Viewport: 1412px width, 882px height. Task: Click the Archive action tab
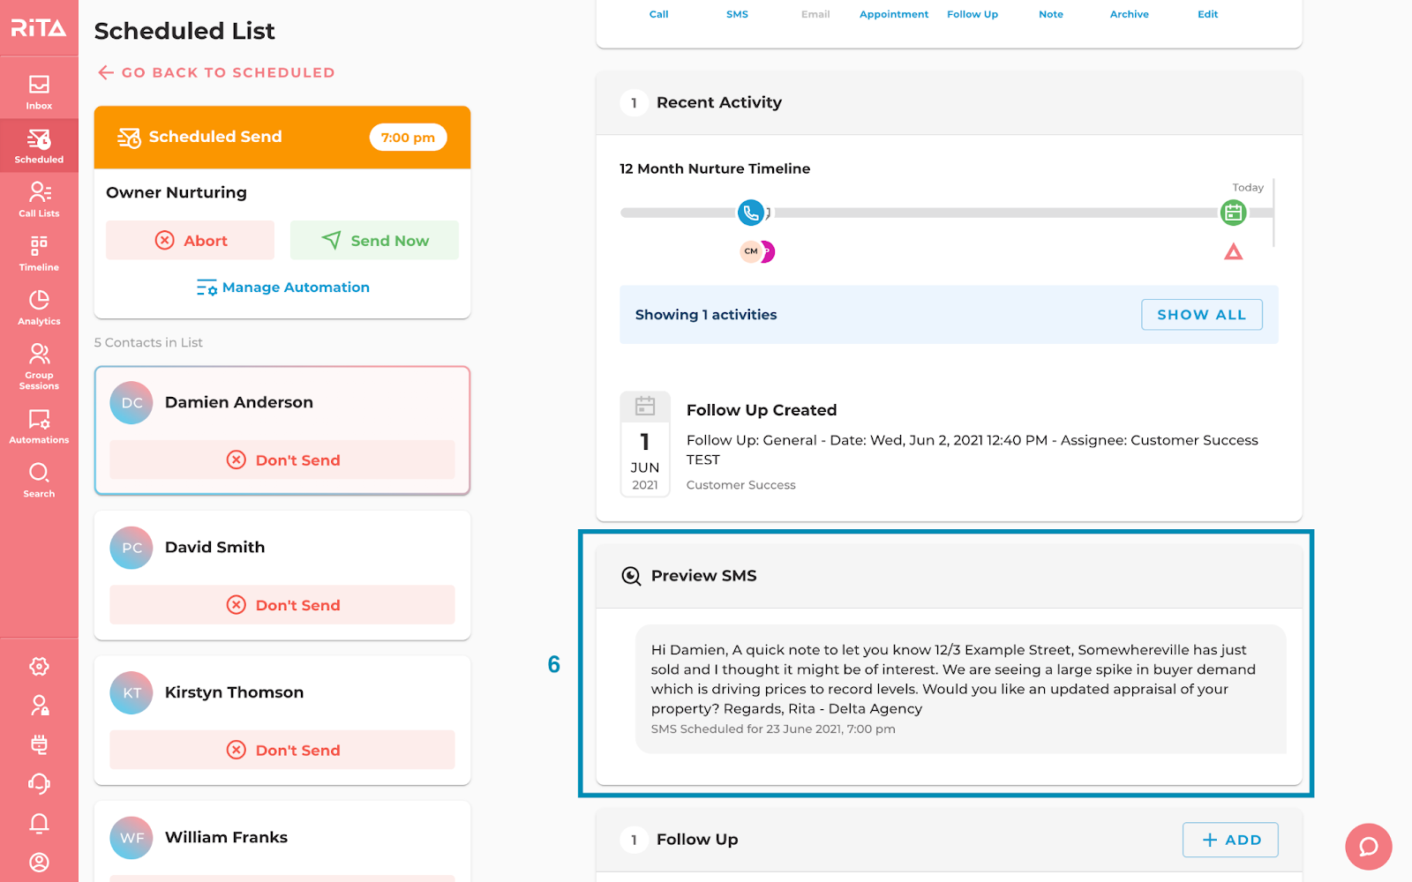(x=1129, y=14)
